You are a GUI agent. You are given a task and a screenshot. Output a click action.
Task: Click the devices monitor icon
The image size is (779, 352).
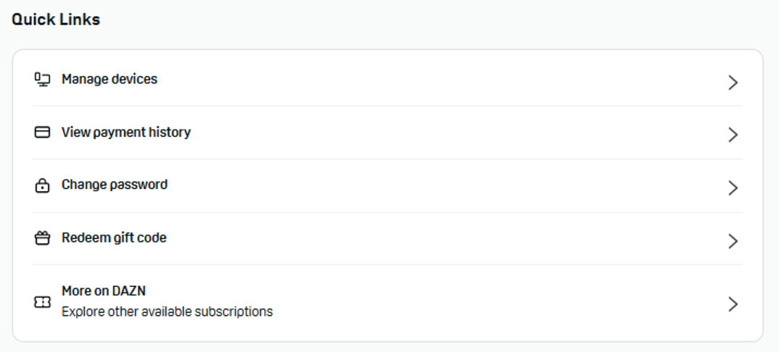[x=42, y=80]
